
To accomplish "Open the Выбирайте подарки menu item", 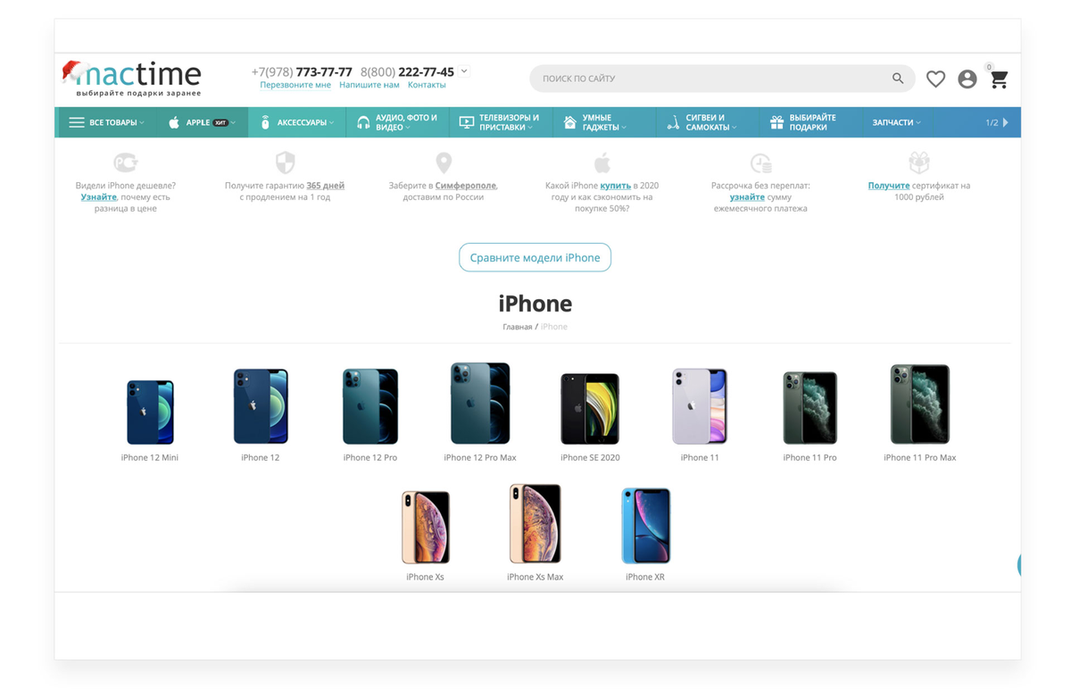I will click(803, 122).
